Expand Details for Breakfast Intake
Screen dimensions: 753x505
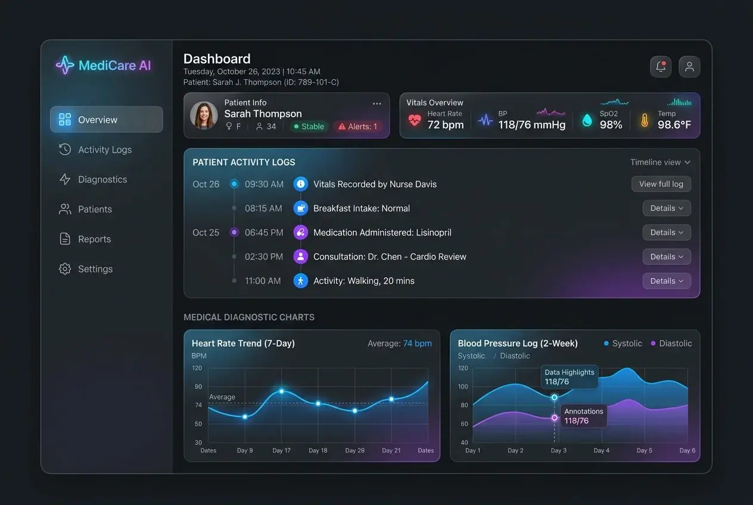tap(667, 208)
